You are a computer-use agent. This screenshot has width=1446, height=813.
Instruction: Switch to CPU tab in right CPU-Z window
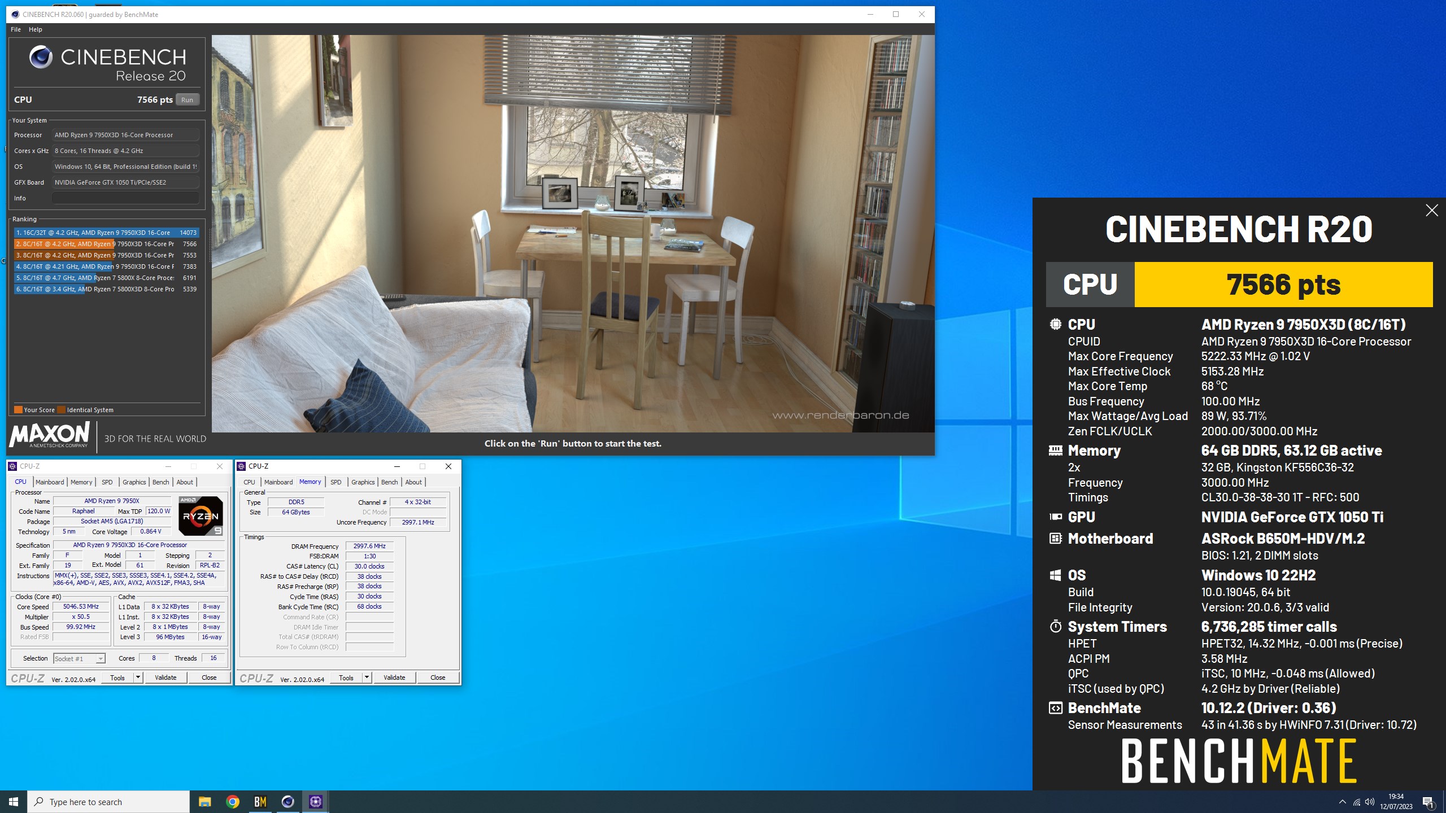[249, 482]
